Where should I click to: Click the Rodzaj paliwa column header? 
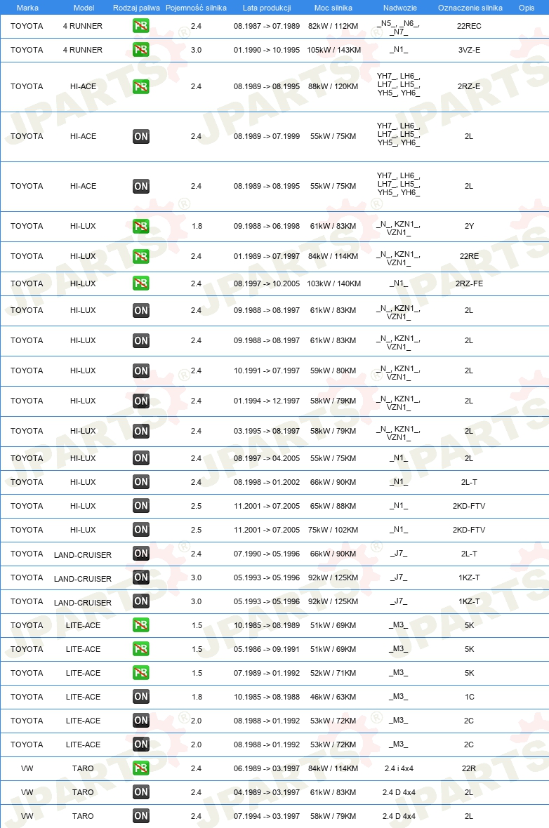[136, 8]
